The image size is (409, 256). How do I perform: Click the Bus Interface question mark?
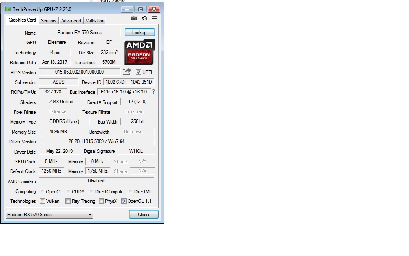(153, 92)
